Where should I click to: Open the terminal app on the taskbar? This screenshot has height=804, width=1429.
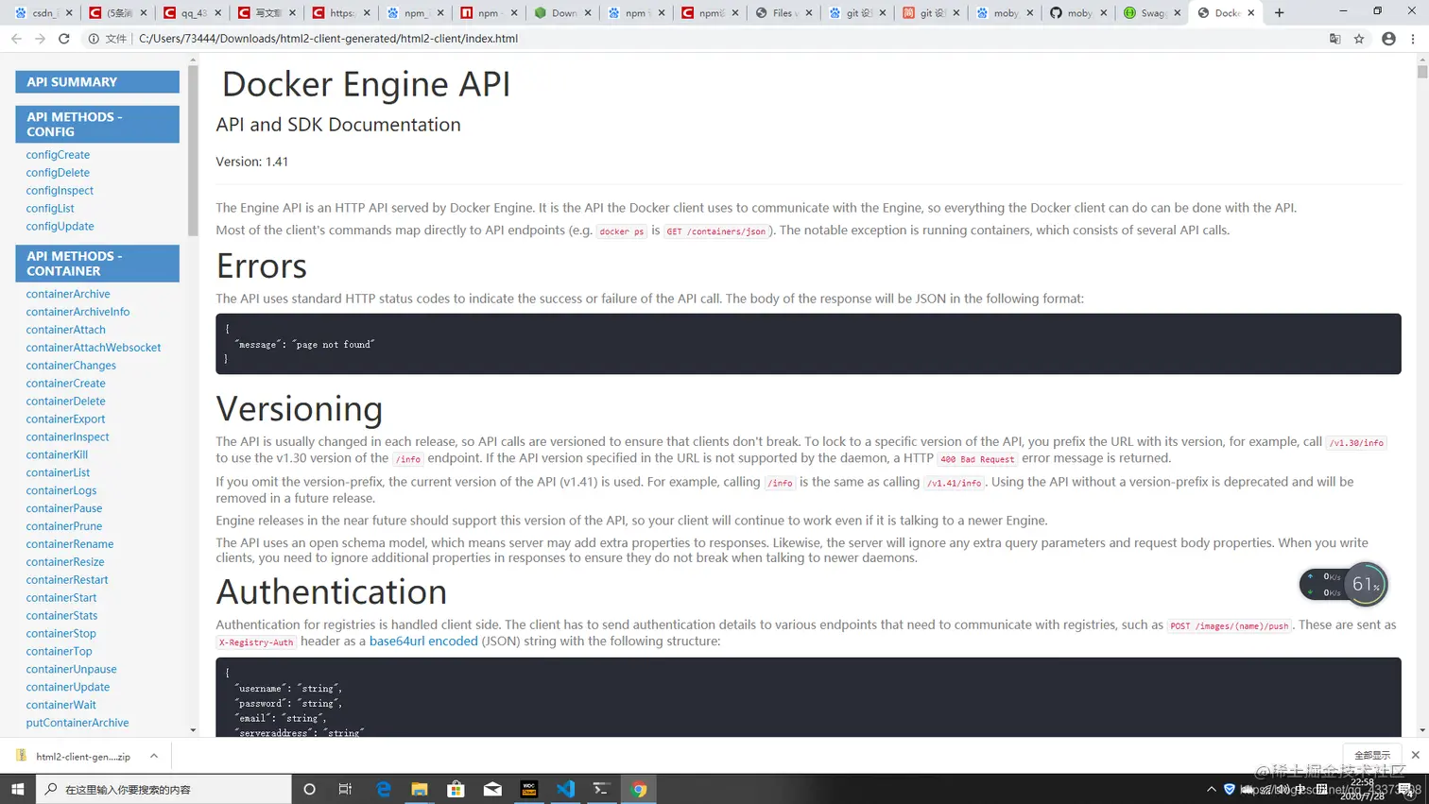[x=601, y=789]
